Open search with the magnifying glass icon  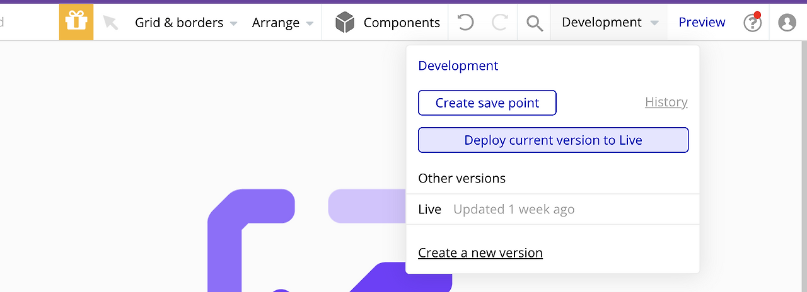click(x=535, y=23)
